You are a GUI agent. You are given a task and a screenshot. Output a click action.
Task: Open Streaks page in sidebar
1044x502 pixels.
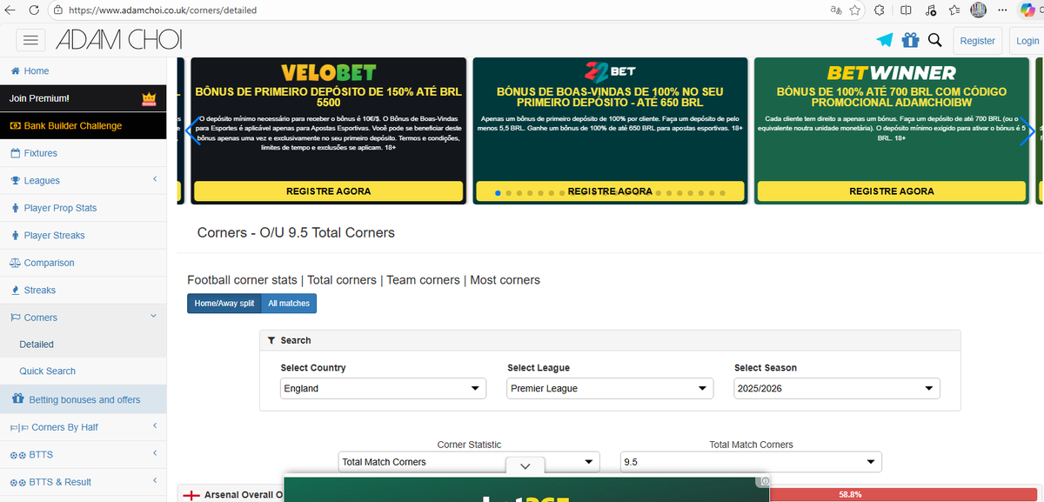click(83, 290)
